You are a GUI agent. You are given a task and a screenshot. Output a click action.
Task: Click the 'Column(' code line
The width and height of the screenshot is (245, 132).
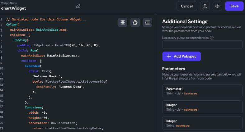[12, 25]
